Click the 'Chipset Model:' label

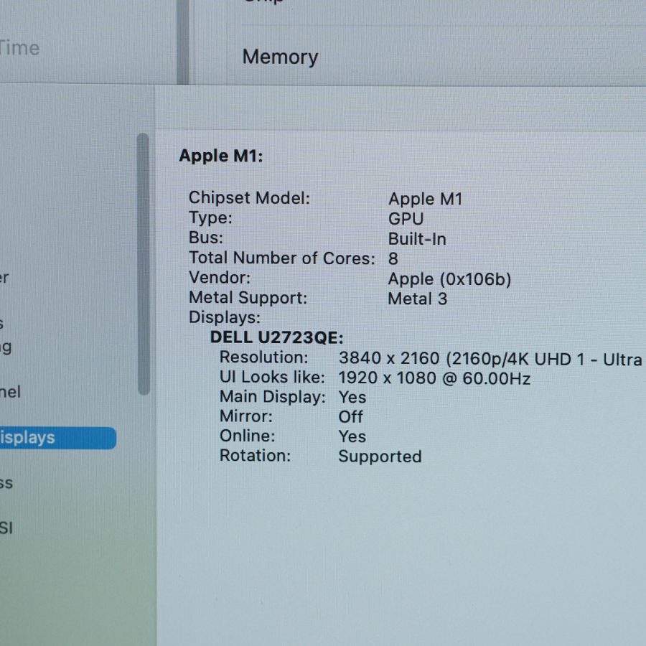click(249, 198)
